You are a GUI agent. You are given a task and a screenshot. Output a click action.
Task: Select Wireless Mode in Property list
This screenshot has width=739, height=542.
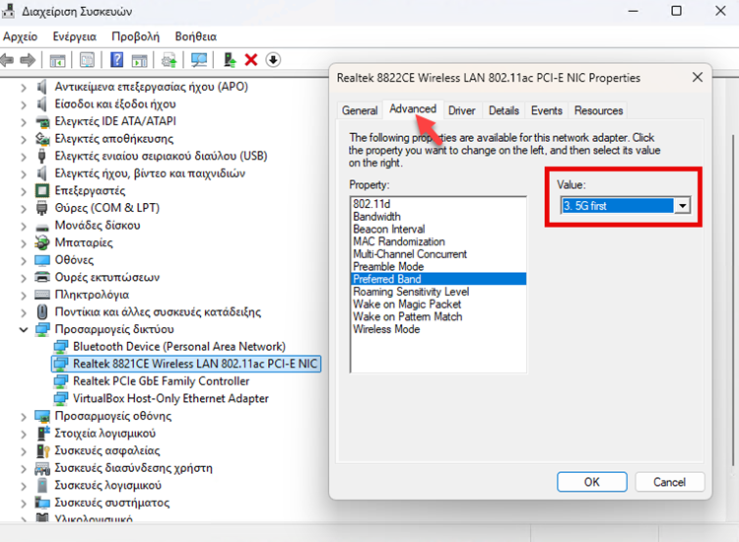(x=386, y=329)
